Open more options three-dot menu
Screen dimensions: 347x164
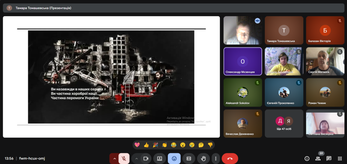pos(216,158)
